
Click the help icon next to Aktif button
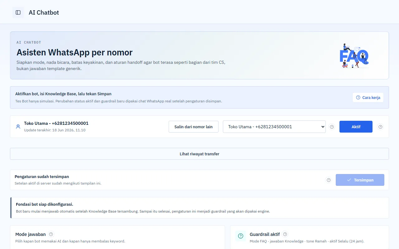pyautogui.click(x=380, y=127)
